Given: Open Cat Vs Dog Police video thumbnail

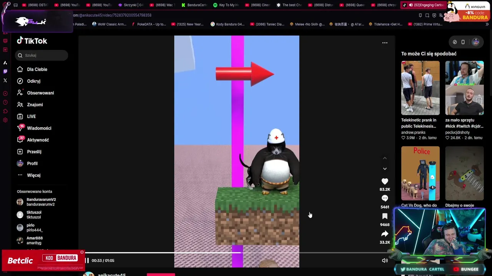Looking at the screenshot, I should tap(420, 173).
